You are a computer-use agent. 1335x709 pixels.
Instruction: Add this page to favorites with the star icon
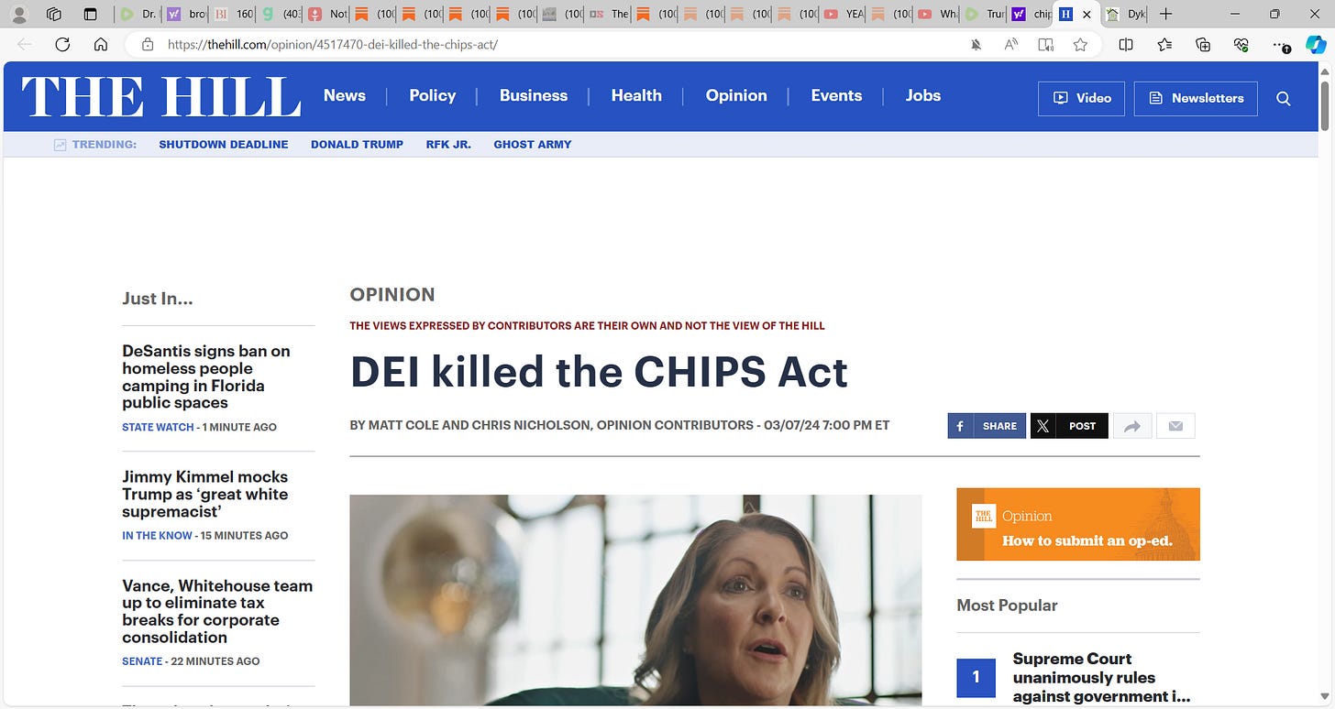(x=1080, y=44)
